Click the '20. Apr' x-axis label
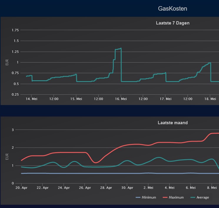Screen dimensions: 219x208 (21, 188)
